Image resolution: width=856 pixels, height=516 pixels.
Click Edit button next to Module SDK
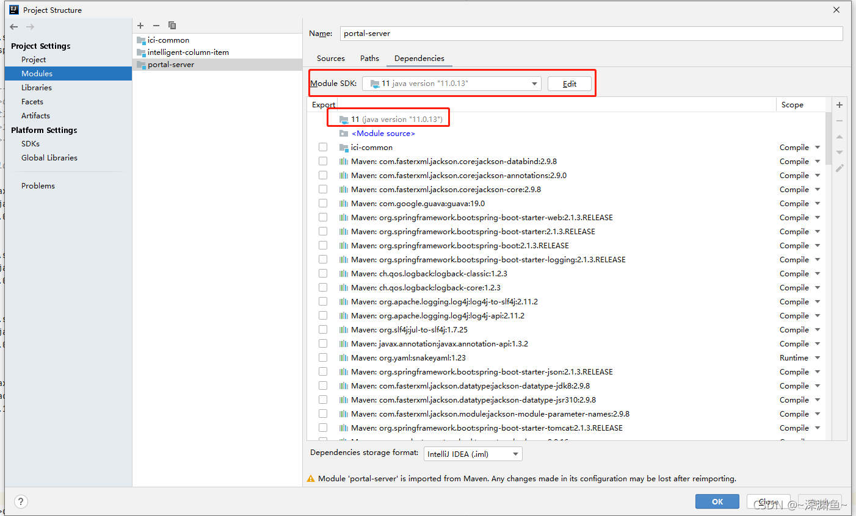tap(570, 84)
